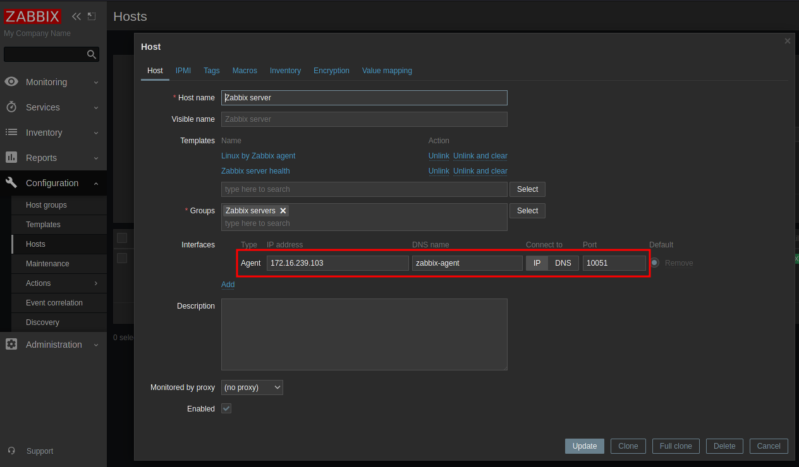
Task: Tick the host row checkbox in the hosts table
Action: 122,258
